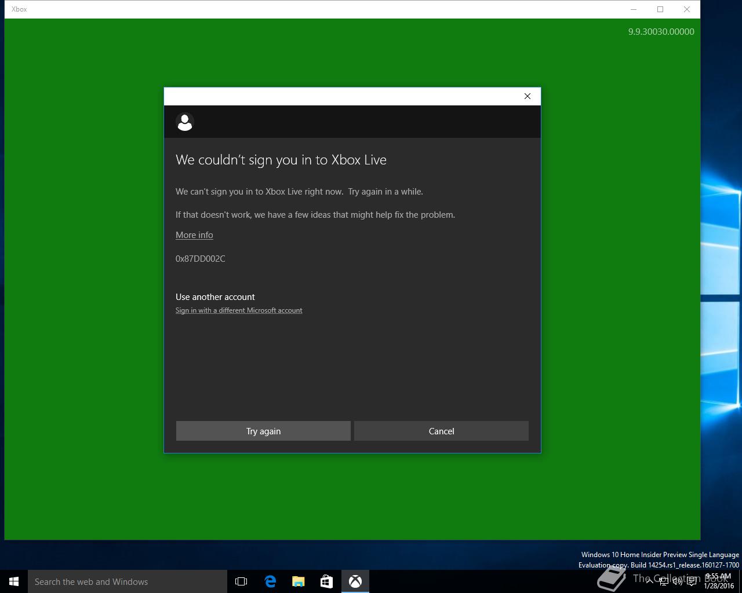742x593 pixels.
Task: Click the "We couldn't sign you in" heading
Action: tap(281, 160)
